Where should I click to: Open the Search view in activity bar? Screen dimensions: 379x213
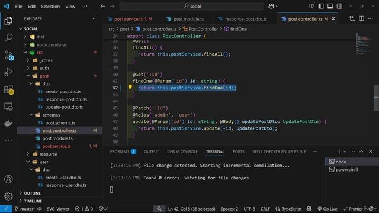point(8,38)
